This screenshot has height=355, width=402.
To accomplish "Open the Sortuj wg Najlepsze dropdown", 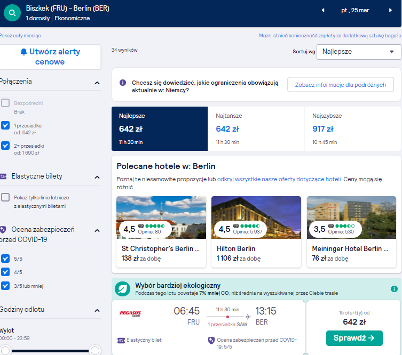I will click(x=359, y=52).
